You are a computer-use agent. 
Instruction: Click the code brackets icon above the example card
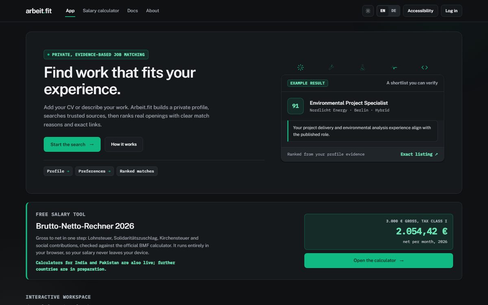[x=425, y=68]
